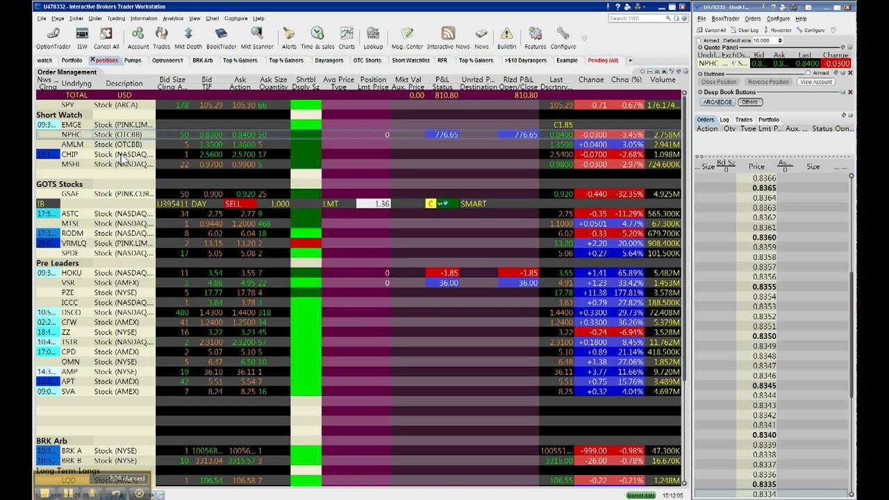Expand BookTrader toolbar overflow arrow
The width and height of the screenshot is (889, 500).
(833, 30)
